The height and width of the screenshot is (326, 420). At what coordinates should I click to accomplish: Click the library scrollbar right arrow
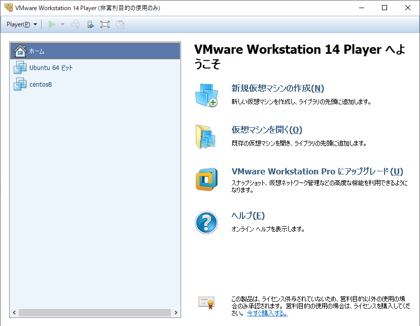176,313
